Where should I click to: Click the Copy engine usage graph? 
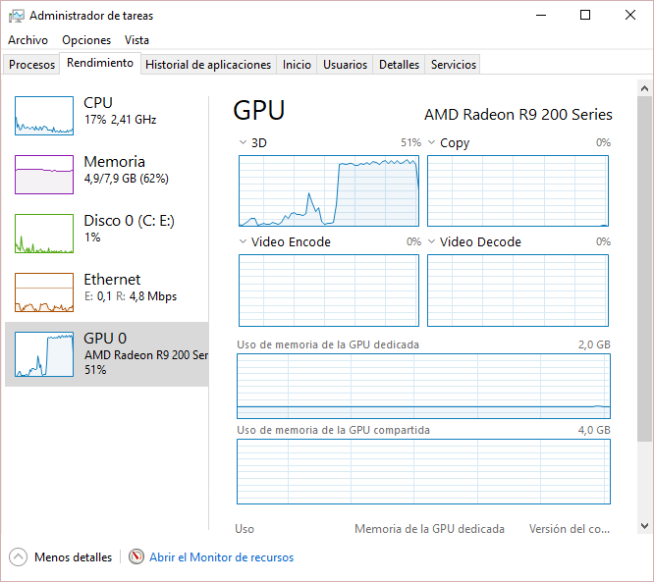(518, 191)
